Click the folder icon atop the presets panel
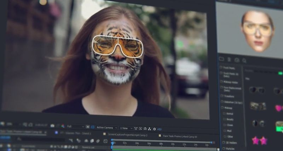 [x=221, y=59]
